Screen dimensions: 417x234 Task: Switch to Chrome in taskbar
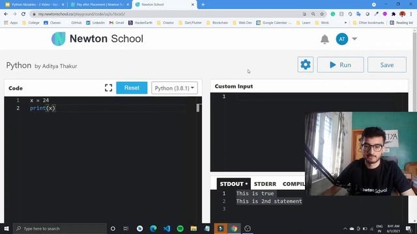point(234,228)
